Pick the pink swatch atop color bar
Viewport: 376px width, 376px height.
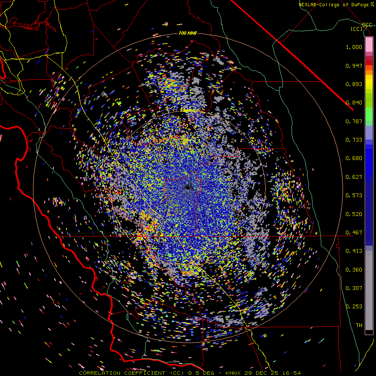click(369, 44)
